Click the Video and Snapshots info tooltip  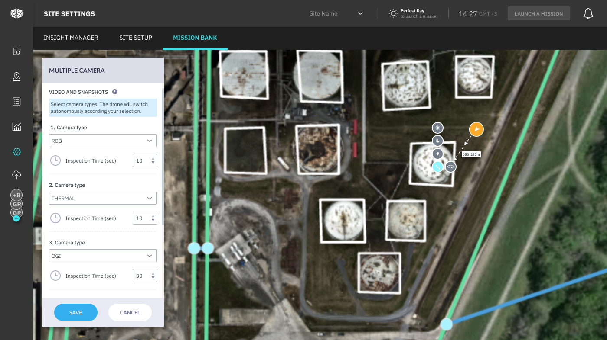[x=115, y=92]
